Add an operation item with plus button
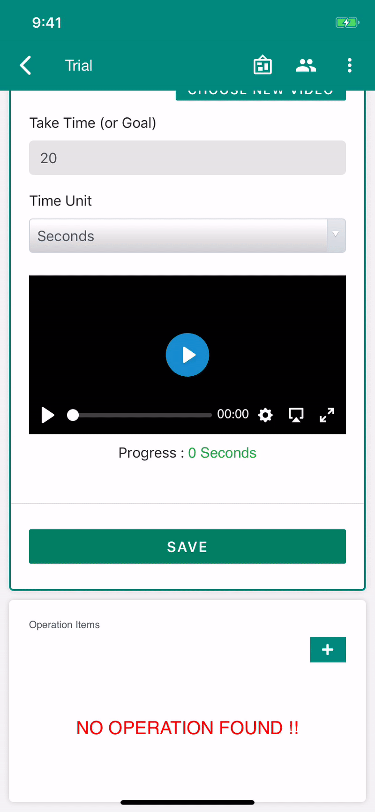The width and height of the screenshot is (375, 812). point(328,650)
